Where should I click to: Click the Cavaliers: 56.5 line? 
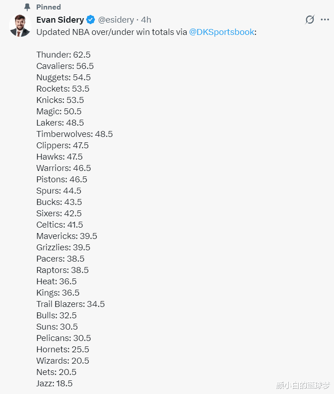(x=65, y=66)
